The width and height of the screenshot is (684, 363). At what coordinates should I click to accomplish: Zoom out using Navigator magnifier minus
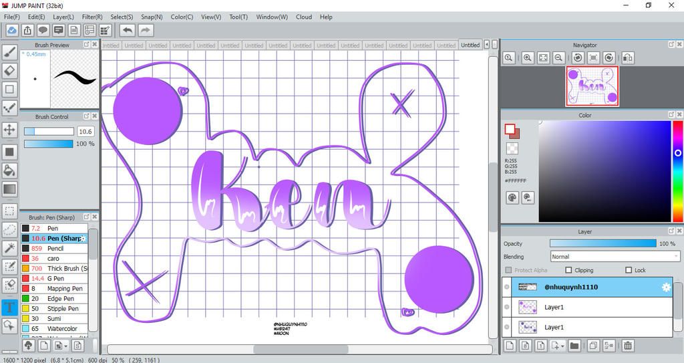click(x=558, y=57)
